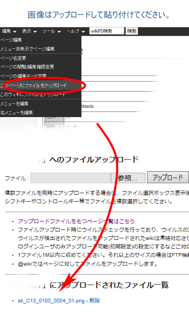Click the 削除 delete link
This screenshot has height=336, width=189.
(94, 301)
